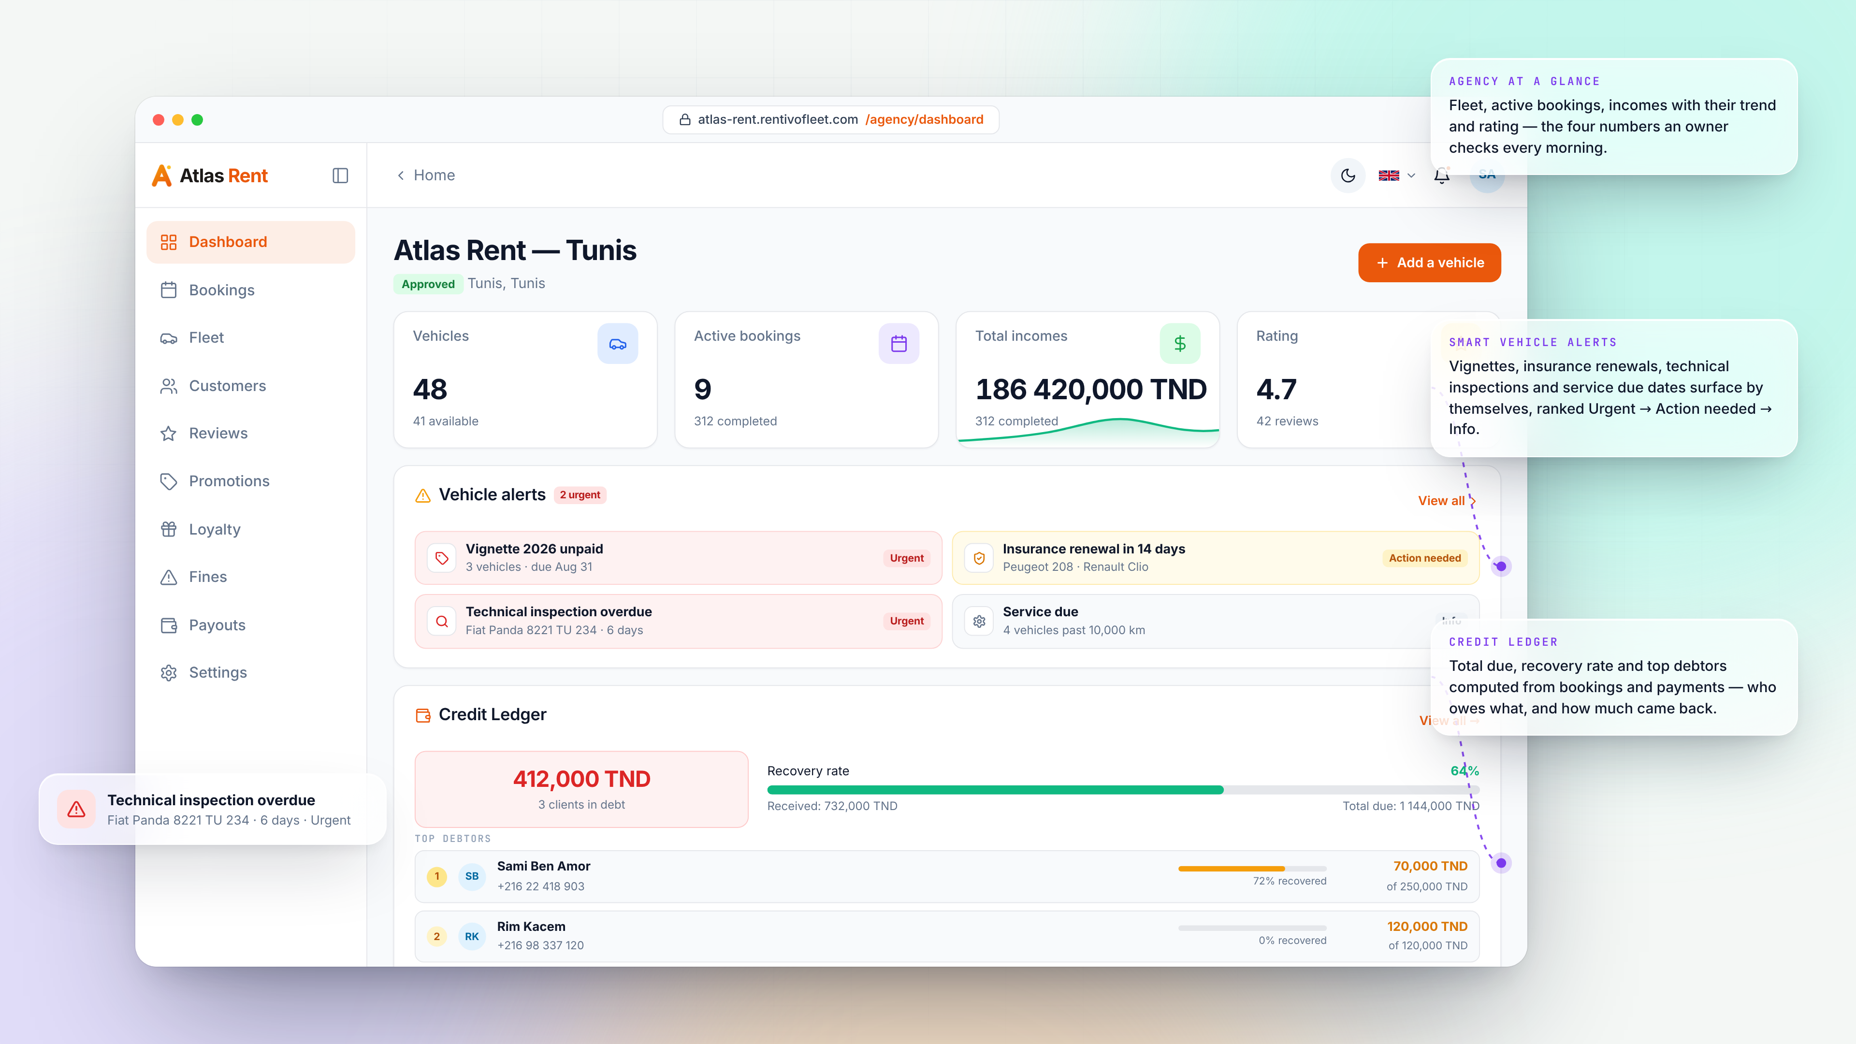This screenshot has height=1044, width=1856.
Task: Click the Recovery rate progress bar
Action: pos(1122,790)
